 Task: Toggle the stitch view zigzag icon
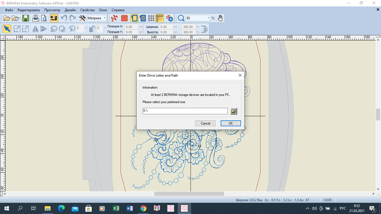114,18
